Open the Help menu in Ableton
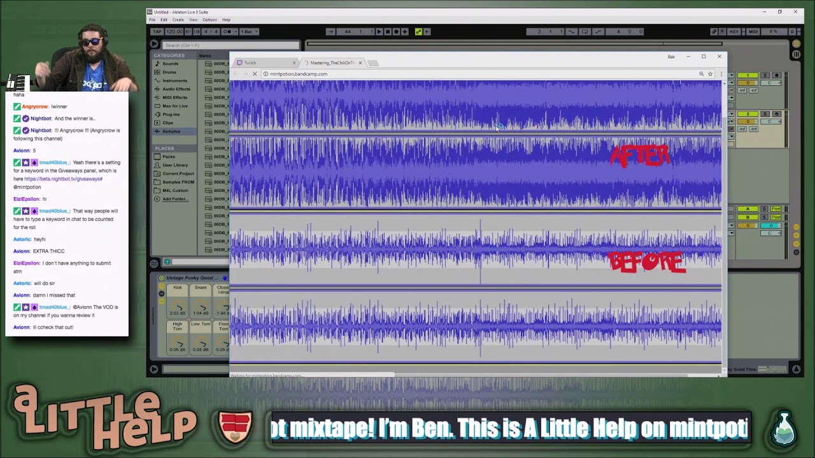 click(x=226, y=20)
